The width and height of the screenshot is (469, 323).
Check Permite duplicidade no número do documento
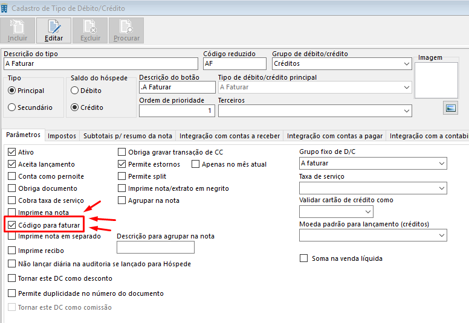click(11, 293)
